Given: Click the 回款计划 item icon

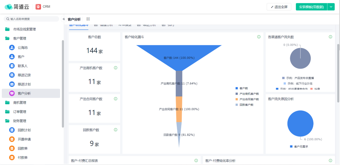Looking at the screenshot, I should point(12,130).
